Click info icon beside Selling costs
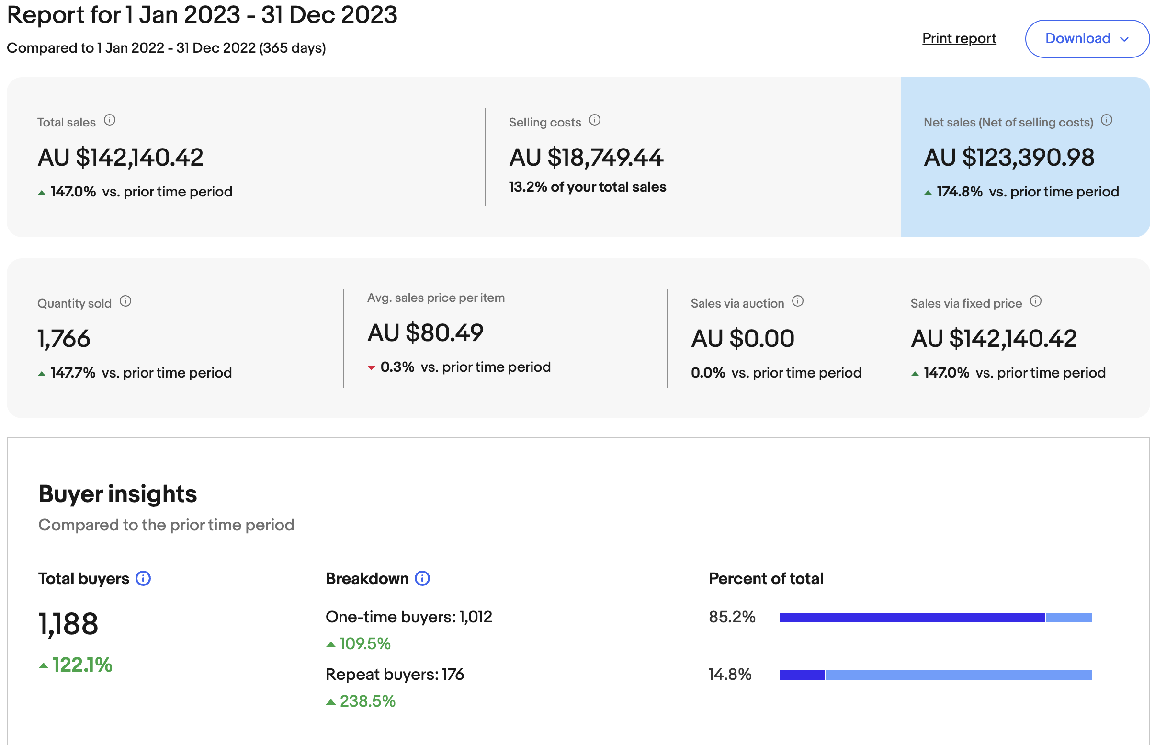The image size is (1155, 745). 594,120
